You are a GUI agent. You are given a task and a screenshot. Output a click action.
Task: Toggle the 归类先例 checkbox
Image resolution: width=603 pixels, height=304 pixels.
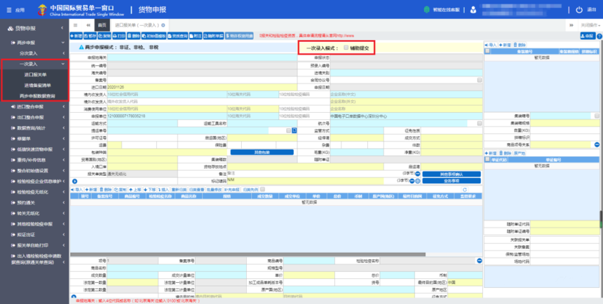click(262, 189)
